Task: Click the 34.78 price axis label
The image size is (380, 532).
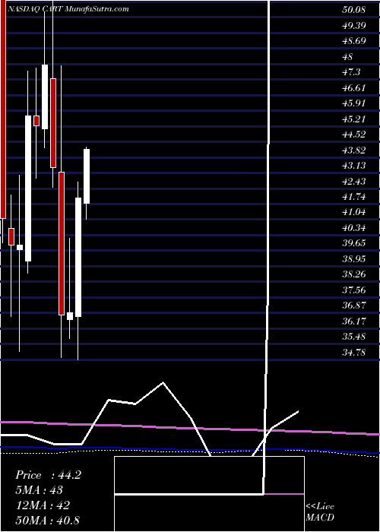Action: pyautogui.click(x=353, y=352)
